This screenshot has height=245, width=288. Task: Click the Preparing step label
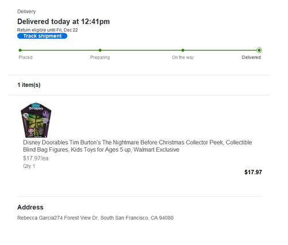coord(100,58)
